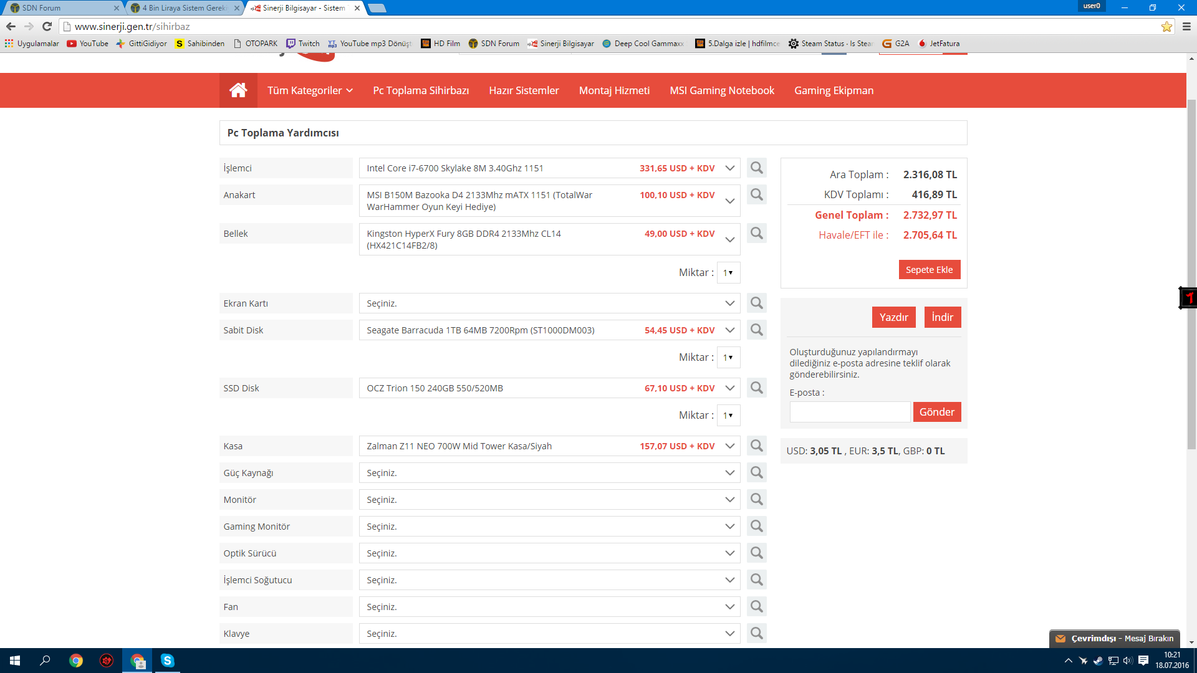The image size is (1197, 673).
Task: Click magnifier icon next to İşlemci row
Action: (x=756, y=168)
